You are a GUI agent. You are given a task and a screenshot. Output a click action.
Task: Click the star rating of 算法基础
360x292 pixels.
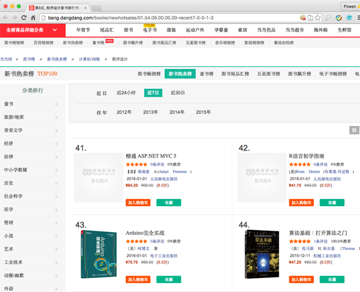(299, 241)
